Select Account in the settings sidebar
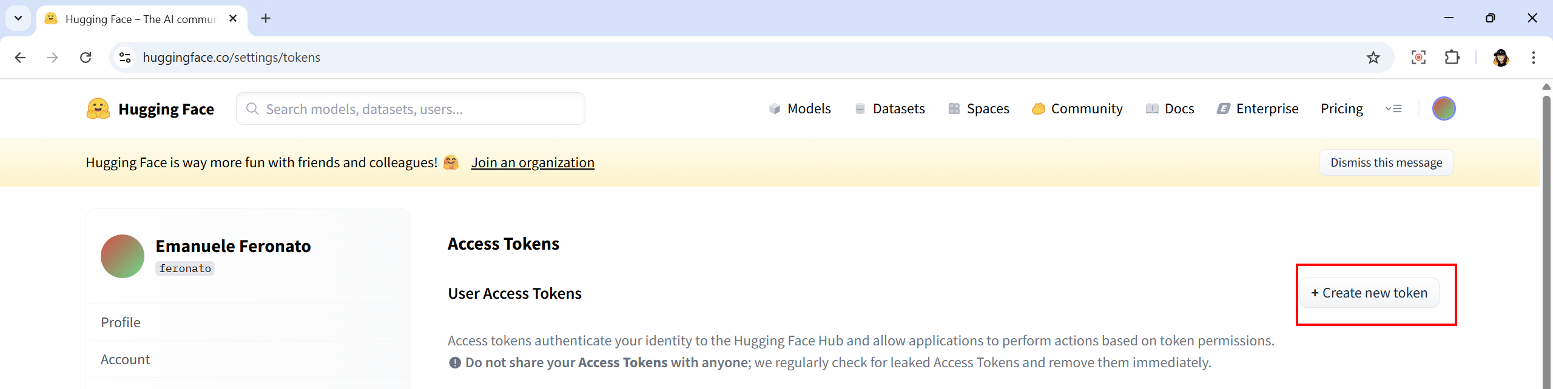The width and height of the screenshot is (1553, 389). 125,359
